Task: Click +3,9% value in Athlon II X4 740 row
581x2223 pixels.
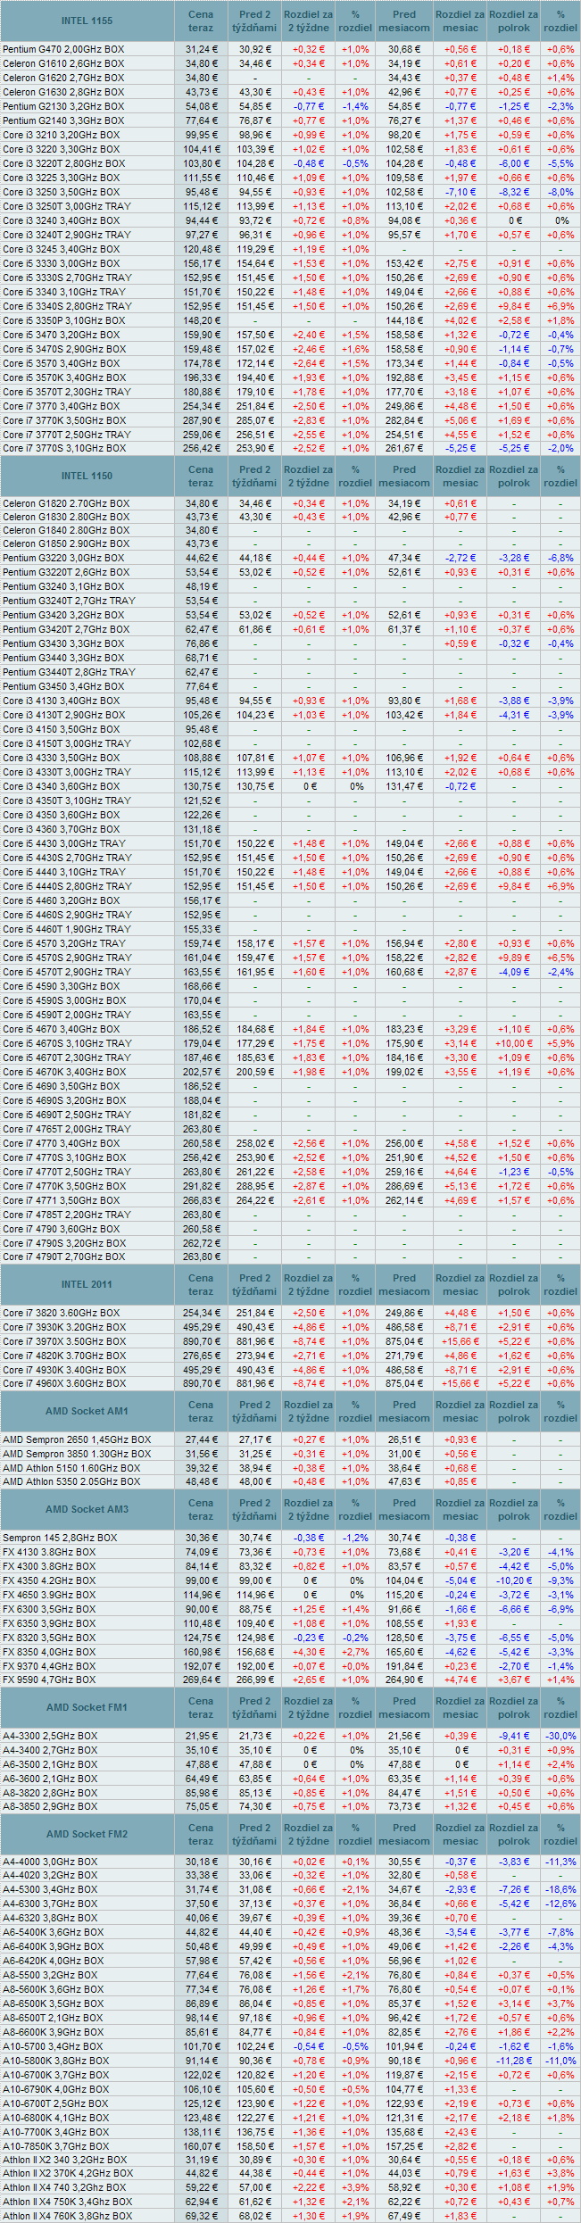Action: click(356, 2188)
